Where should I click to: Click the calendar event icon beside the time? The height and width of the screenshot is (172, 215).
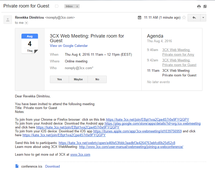tap(140, 18)
